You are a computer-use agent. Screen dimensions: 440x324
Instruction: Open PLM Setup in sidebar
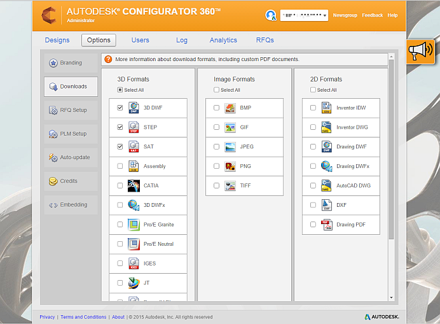71,134
